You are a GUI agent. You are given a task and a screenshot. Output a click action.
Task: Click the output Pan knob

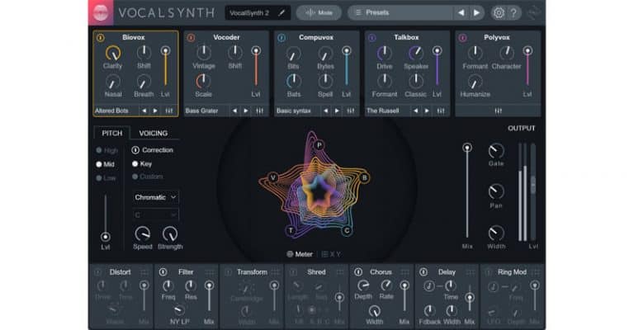coord(496,191)
